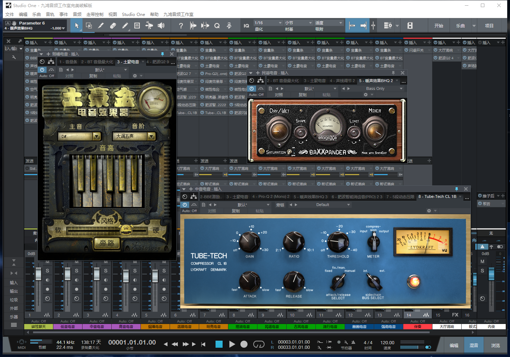Toggle the loop button in transport
The image size is (510, 357).
(259, 344)
